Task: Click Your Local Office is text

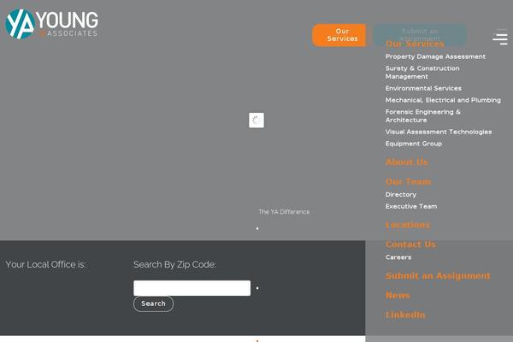Action: pyautogui.click(x=46, y=264)
